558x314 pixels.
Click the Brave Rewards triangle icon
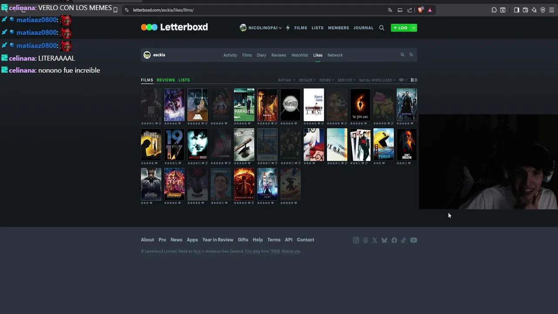pos(430,10)
